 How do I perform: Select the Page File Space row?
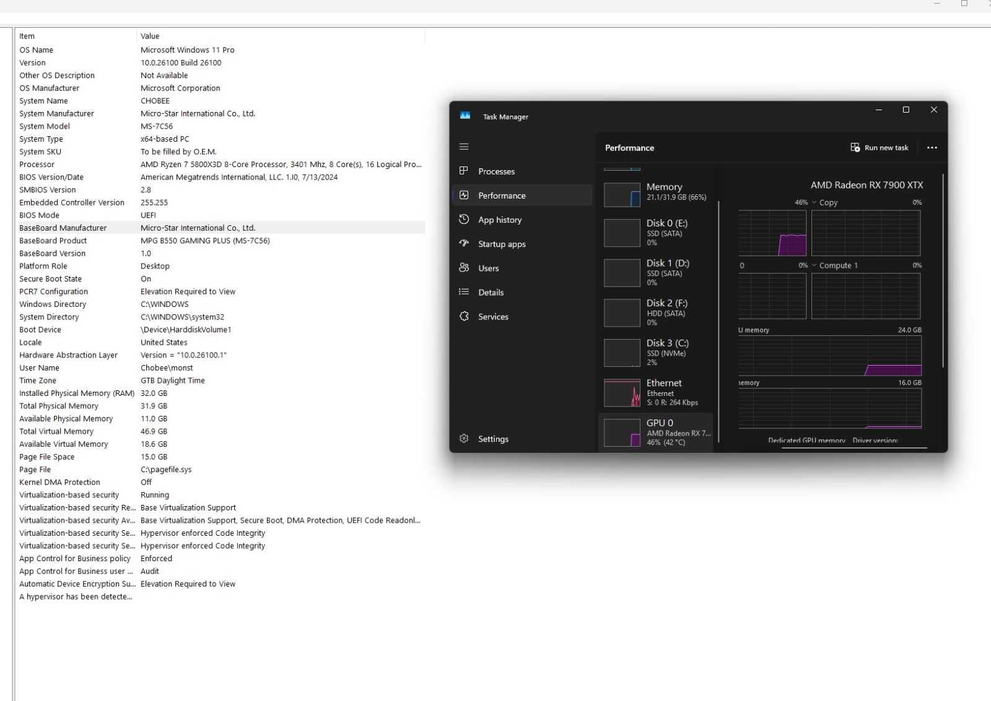click(x=220, y=457)
